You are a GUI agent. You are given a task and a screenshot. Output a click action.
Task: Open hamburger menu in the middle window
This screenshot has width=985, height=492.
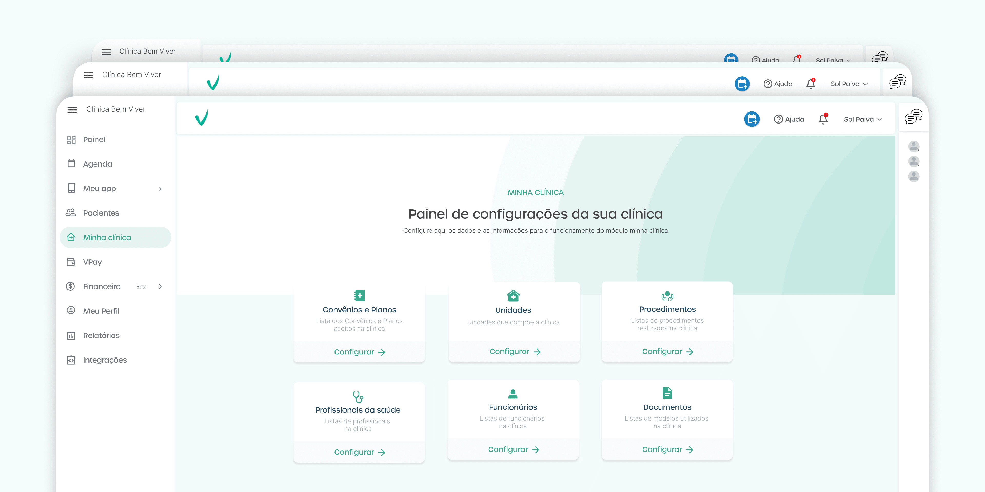pyautogui.click(x=89, y=75)
